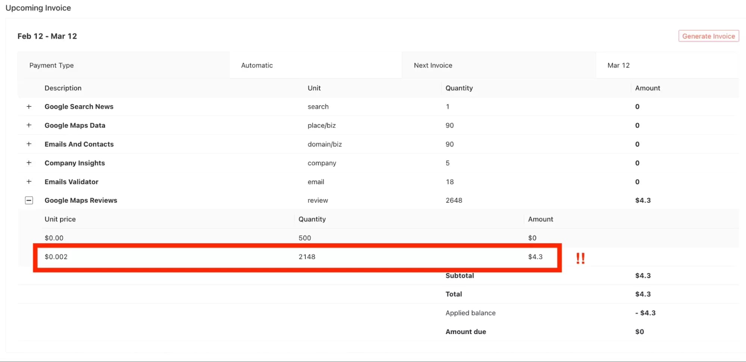Select the Amount due row
This screenshot has height=362, width=746.
tap(465, 331)
